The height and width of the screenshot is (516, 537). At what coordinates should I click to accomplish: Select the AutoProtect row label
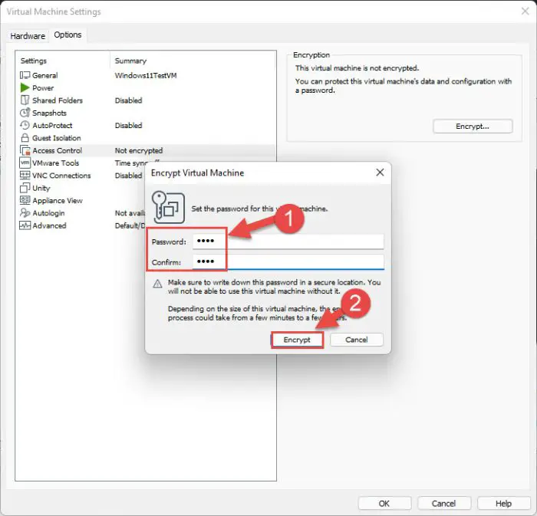pos(52,125)
